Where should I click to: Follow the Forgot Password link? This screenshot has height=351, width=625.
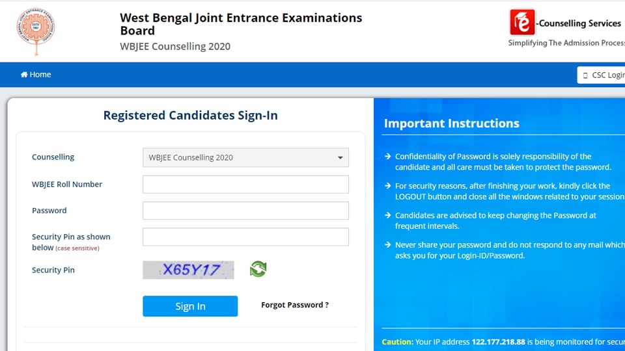294,305
